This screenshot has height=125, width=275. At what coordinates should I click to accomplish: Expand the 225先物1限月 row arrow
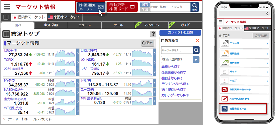78,72
